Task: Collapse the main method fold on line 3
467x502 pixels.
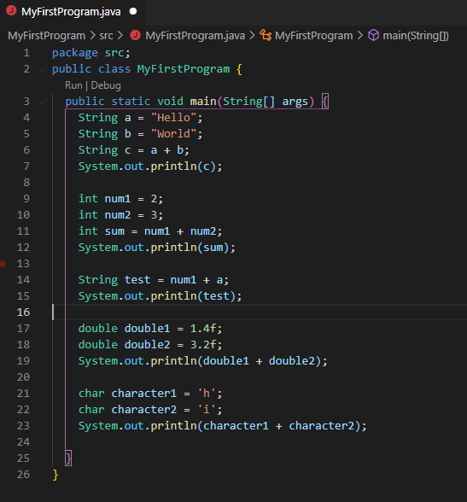Action: (43, 102)
